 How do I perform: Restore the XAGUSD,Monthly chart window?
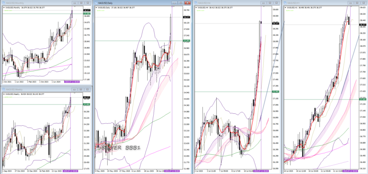[x=81, y=3]
